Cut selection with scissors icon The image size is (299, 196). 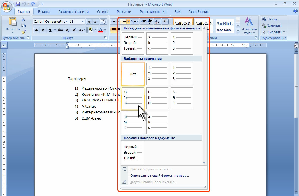click(x=23, y=19)
